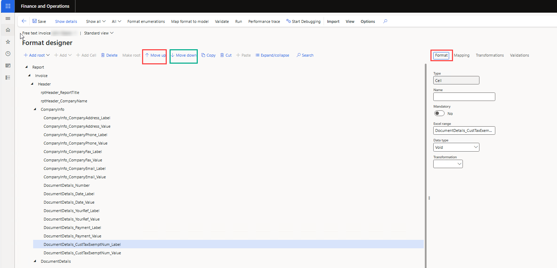This screenshot has height=268, width=557.
Task: Delete the selected format element
Action: pyautogui.click(x=109, y=55)
